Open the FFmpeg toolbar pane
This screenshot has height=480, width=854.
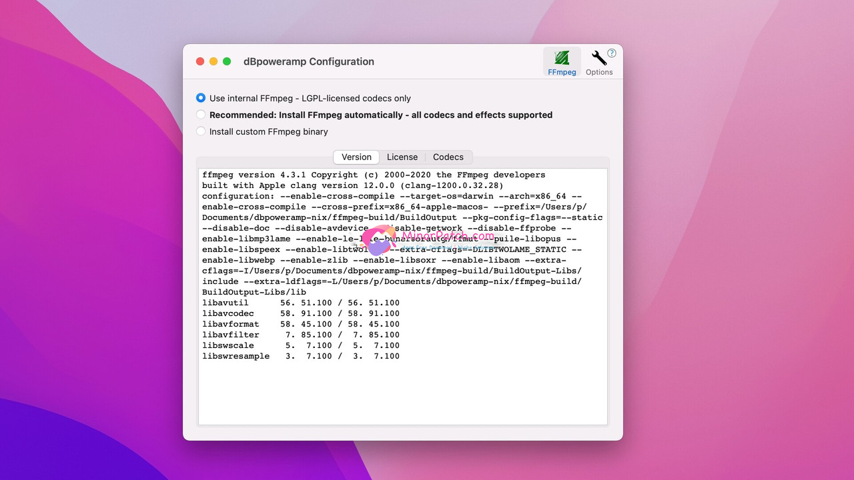[x=562, y=62]
